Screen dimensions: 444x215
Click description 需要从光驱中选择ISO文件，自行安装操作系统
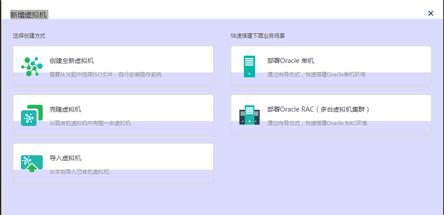click(x=106, y=75)
